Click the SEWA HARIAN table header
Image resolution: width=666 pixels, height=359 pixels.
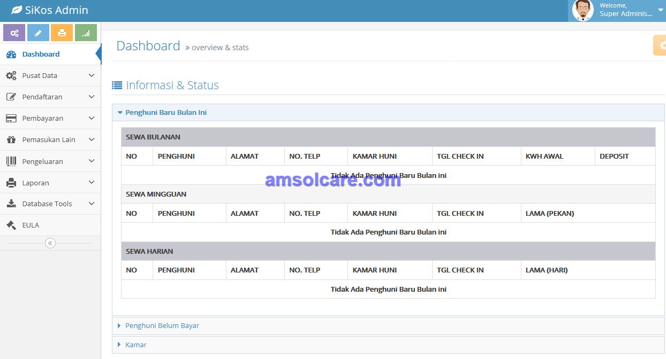[x=388, y=251]
